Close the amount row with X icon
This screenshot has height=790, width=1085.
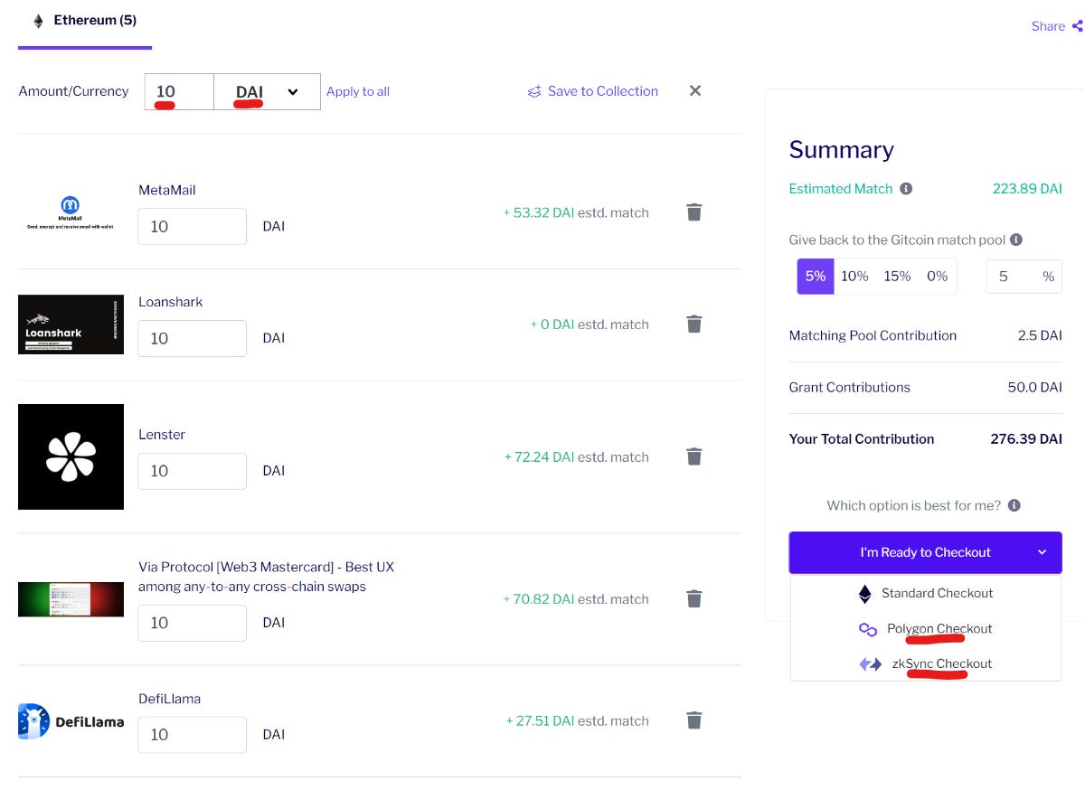click(x=695, y=90)
